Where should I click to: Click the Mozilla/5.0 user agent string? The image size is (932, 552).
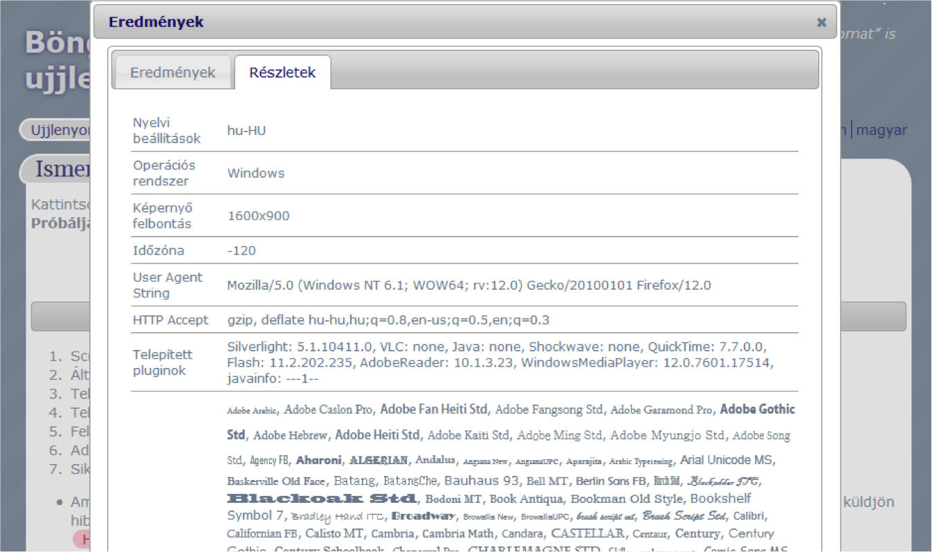468,286
